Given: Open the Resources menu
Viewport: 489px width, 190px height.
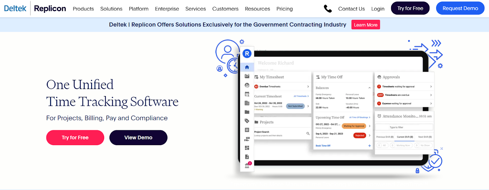Looking at the screenshot, I should [x=257, y=9].
